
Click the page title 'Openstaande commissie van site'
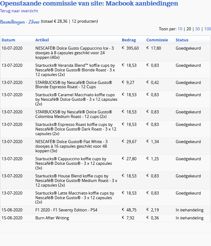coord(51,3)
